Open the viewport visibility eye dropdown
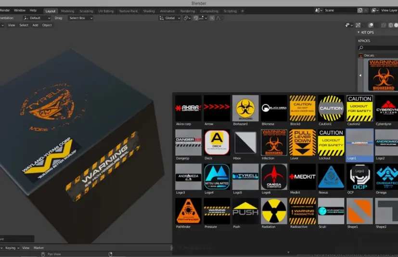The height and width of the screenshot is (257, 398). tap(349, 25)
